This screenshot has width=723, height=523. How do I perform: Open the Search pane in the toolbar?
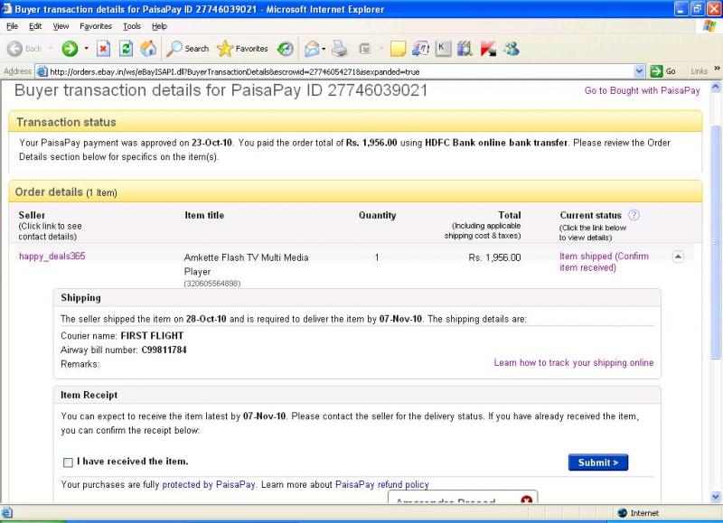188,49
